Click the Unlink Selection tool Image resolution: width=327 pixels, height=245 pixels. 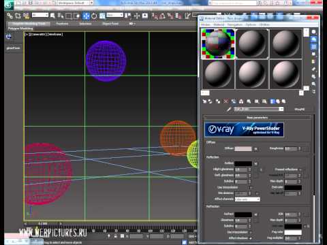pyautogui.click(x=18, y=16)
